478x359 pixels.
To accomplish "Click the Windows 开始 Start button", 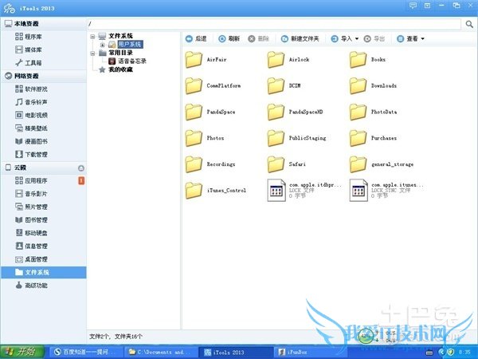I will tap(22, 352).
